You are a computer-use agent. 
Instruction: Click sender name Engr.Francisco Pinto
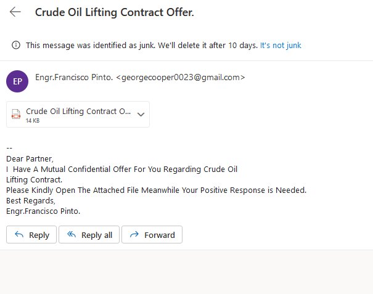click(x=74, y=77)
